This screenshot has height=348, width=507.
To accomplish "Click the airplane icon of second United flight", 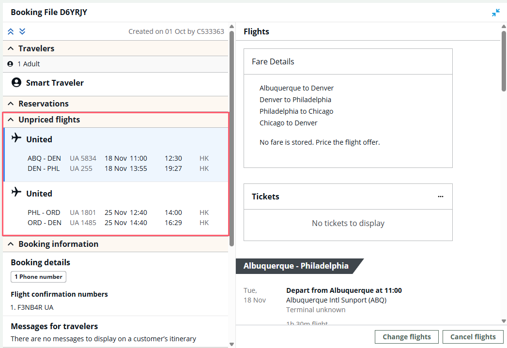I will click(x=16, y=193).
